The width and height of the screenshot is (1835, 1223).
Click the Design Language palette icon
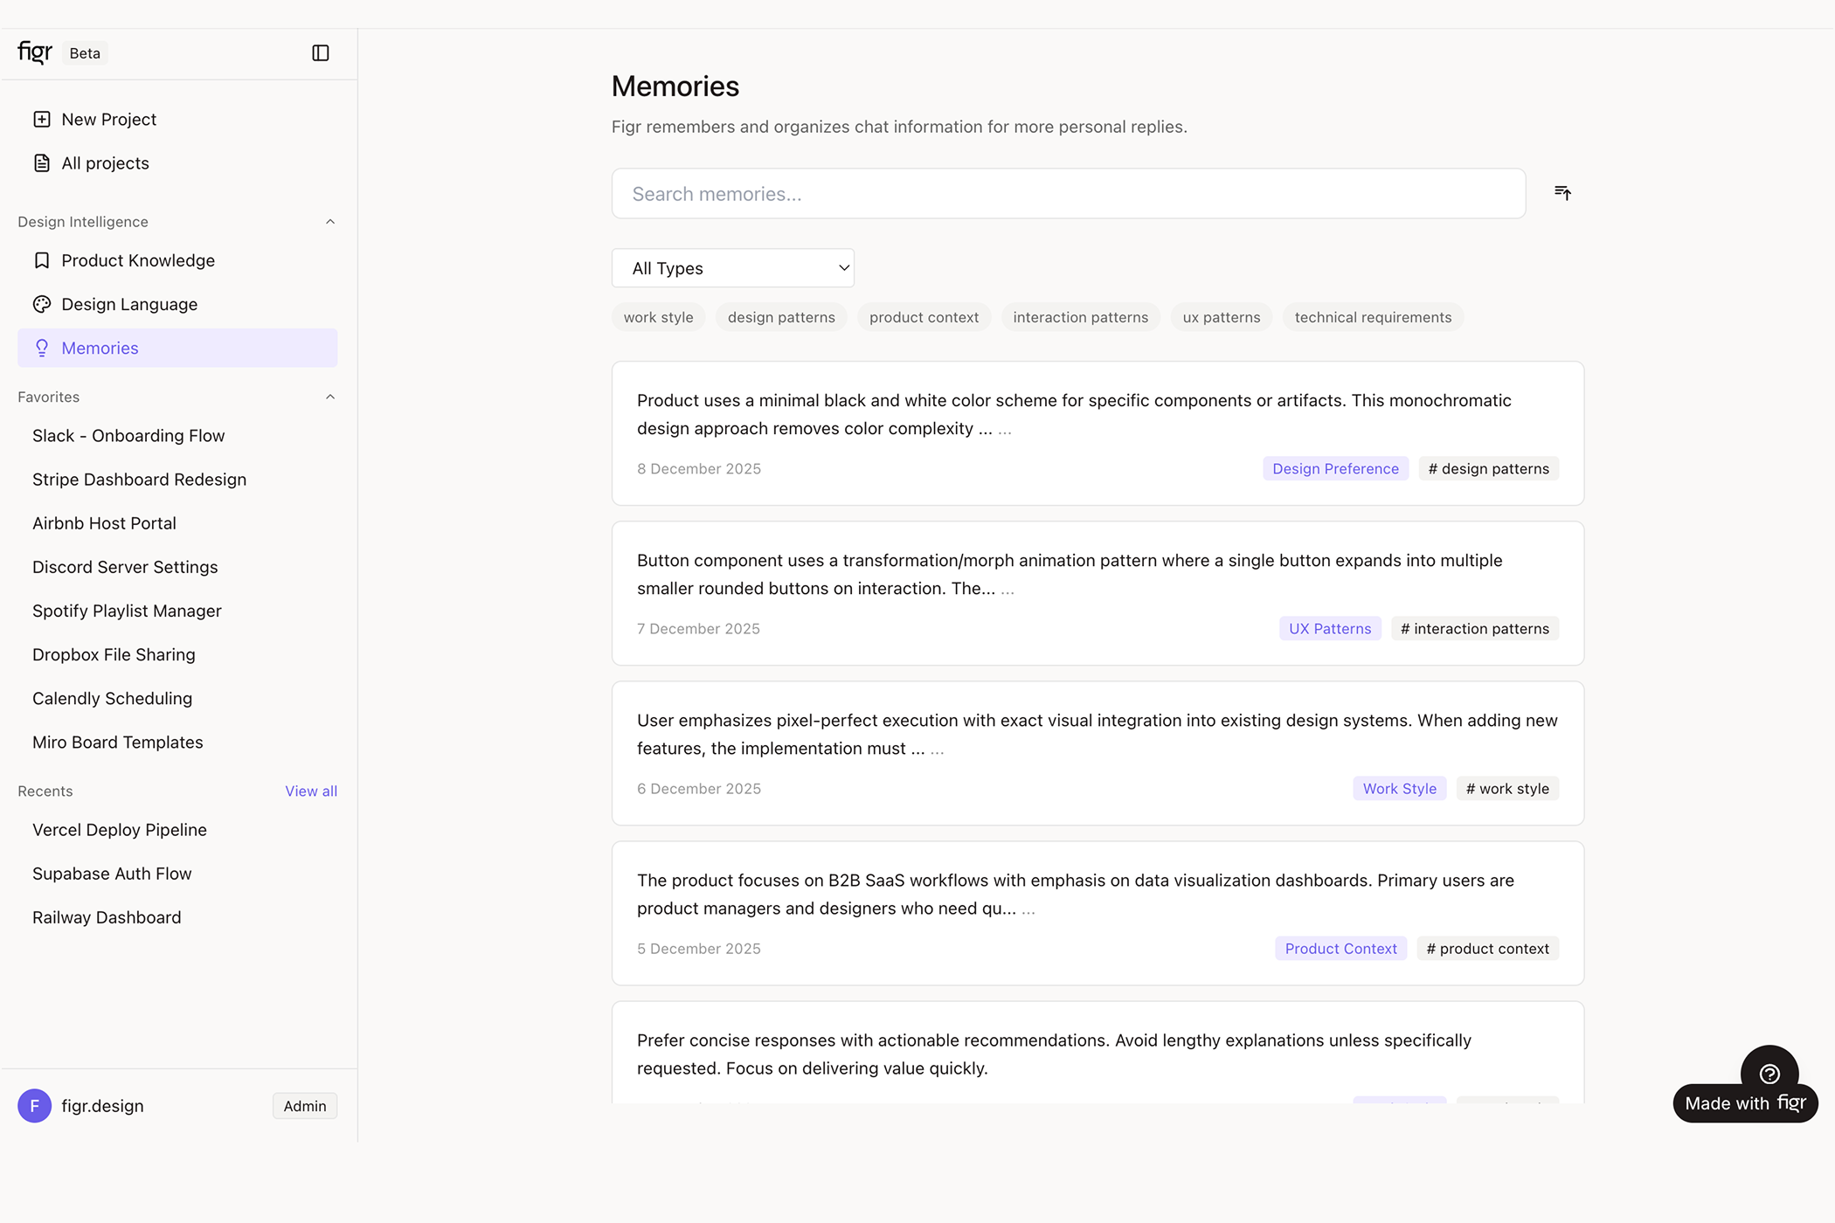pos(42,304)
